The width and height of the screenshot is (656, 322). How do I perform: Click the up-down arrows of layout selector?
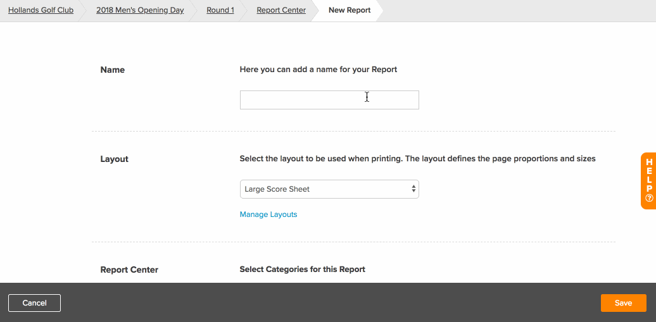pos(413,189)
